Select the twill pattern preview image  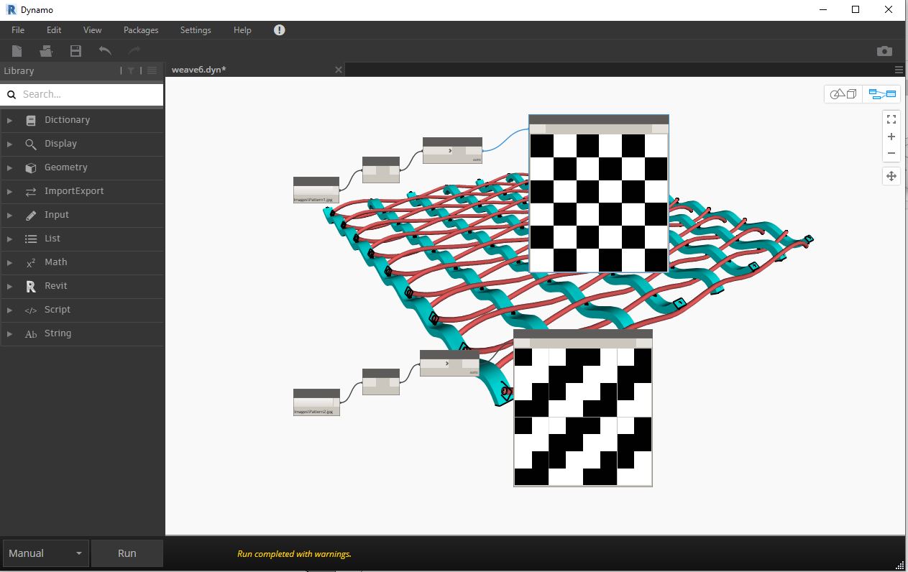tap(583, 417)
